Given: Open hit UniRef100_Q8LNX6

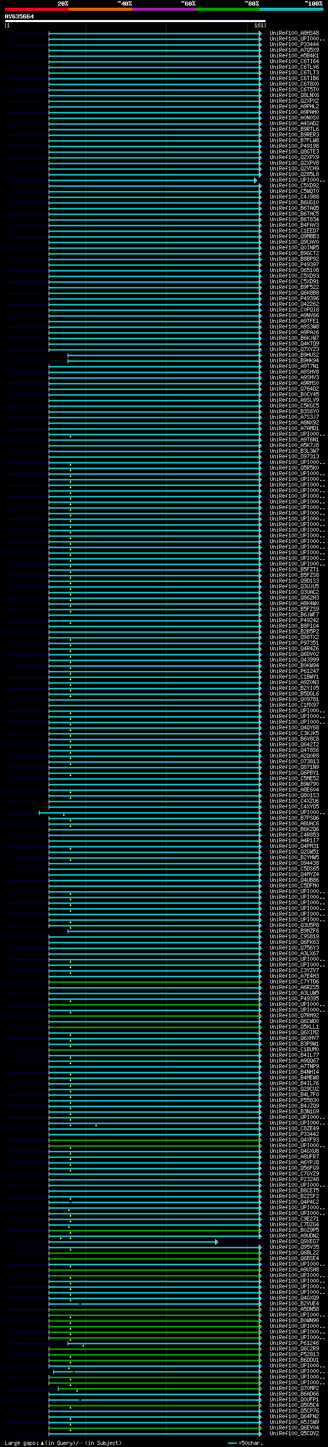Looking at the screenshot, I should point(294,95).
